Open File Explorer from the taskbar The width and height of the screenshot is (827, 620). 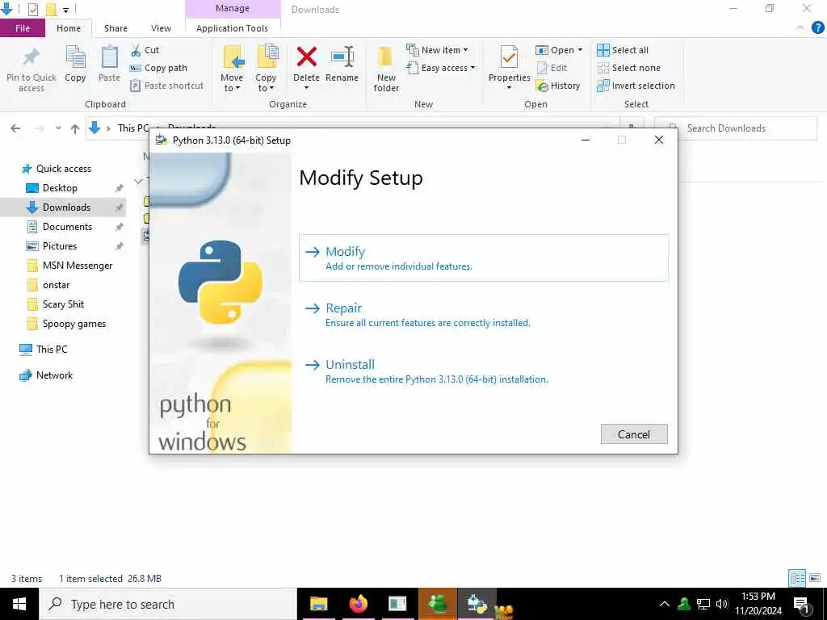coord(318,604)
